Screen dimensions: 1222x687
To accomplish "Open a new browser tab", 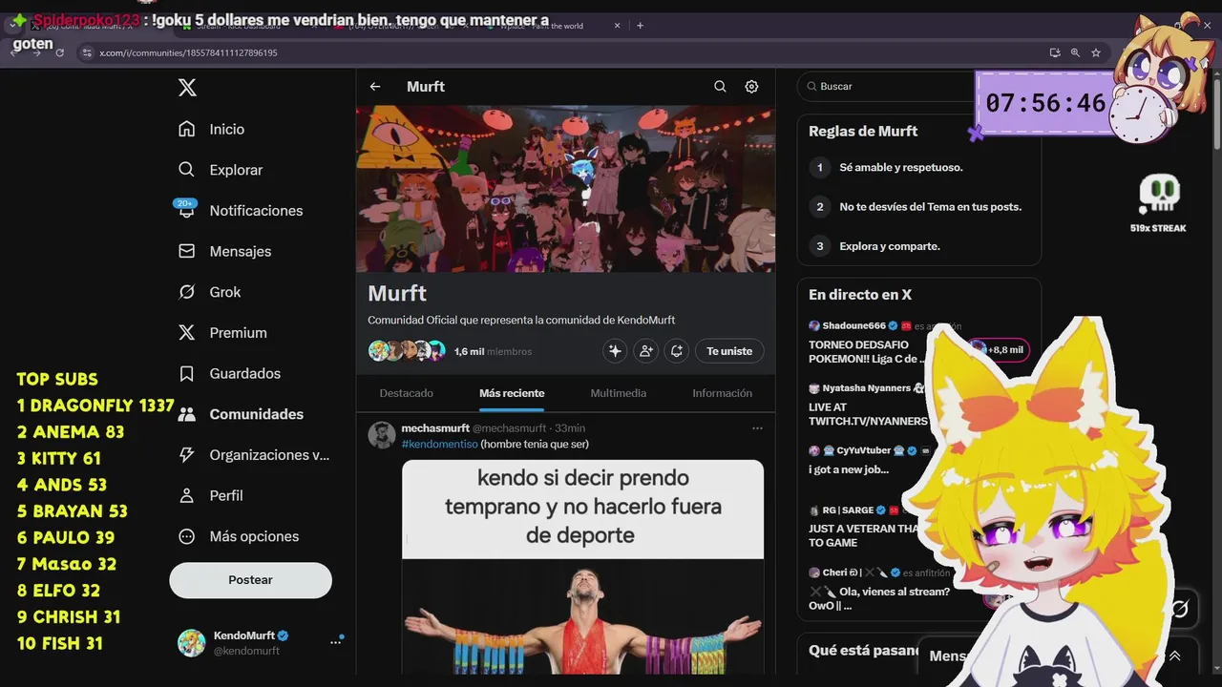I will click(x=640, y=26).
